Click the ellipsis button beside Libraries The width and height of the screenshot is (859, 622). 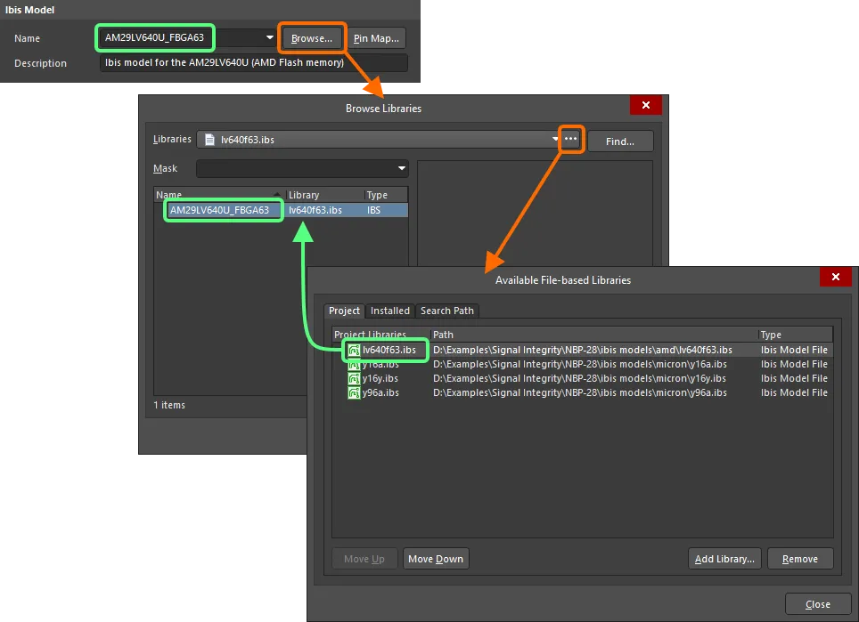(x=571, y=139)
